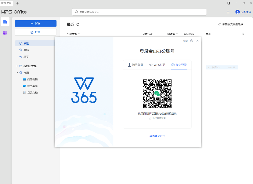Collapse the 常用 section
Viewport: 253px width, 184px height.
tap(17, 72)
